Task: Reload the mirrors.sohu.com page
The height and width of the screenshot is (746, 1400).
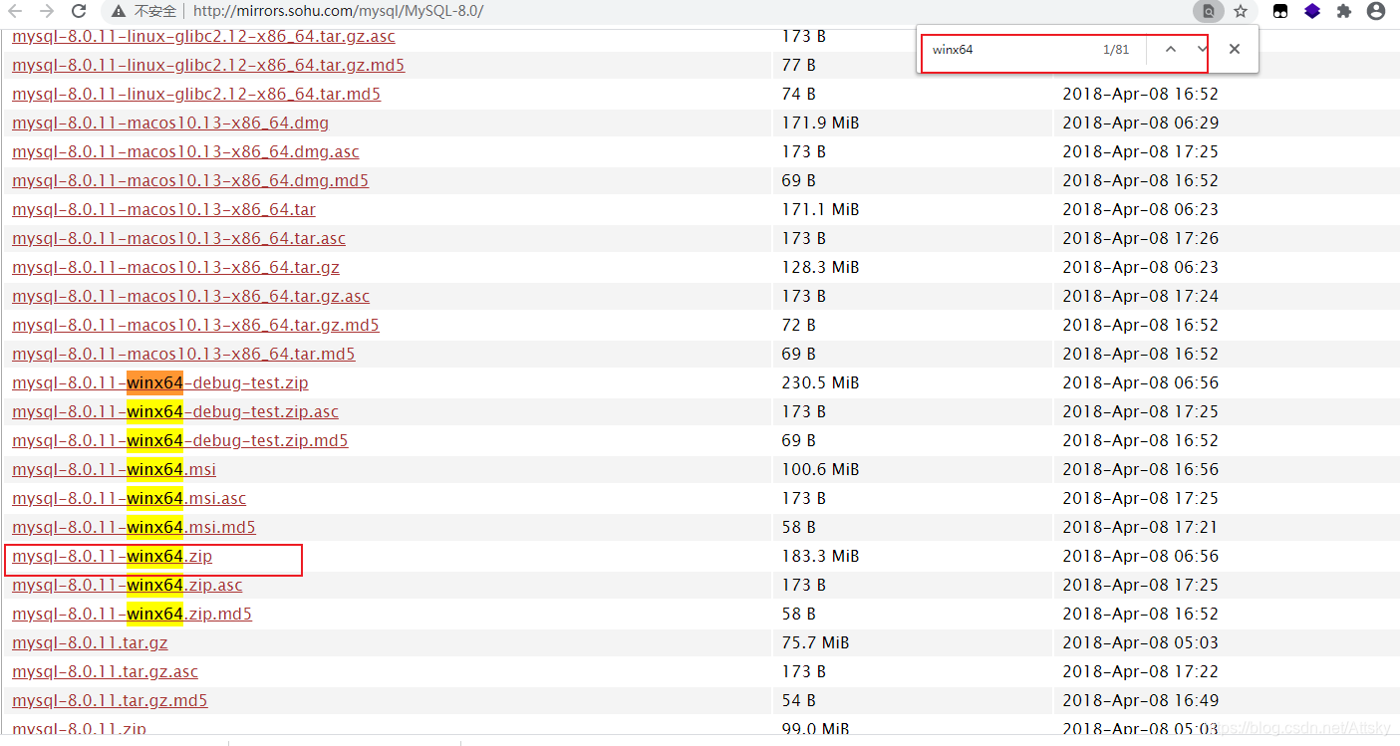Action: click(79, 12)
